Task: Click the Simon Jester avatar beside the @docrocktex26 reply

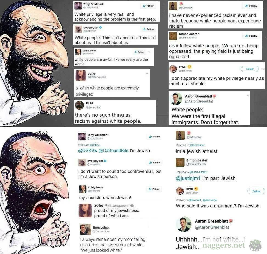Action: (180, 162)
